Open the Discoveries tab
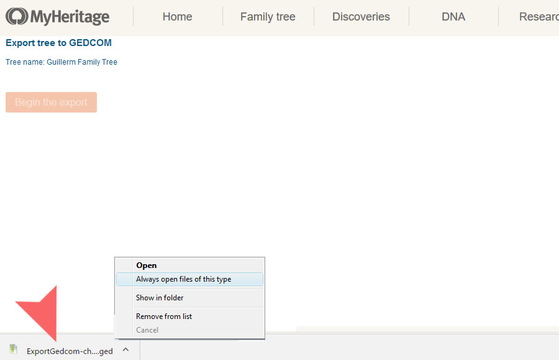This screenshot has height=360, width=559. 361,17
